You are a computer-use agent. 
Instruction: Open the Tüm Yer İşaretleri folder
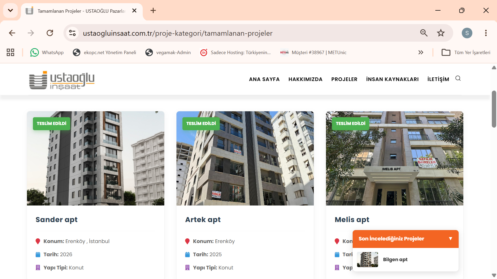click(466, 53)
